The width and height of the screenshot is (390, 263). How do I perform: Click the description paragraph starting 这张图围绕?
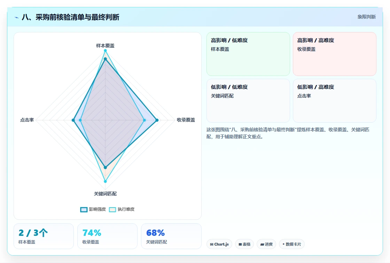coord(288,133)
